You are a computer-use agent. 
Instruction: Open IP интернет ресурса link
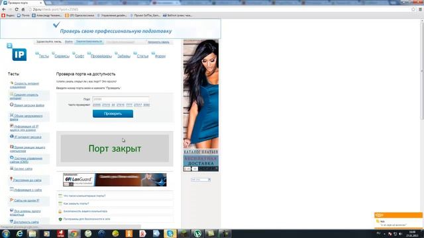[28, 137]
